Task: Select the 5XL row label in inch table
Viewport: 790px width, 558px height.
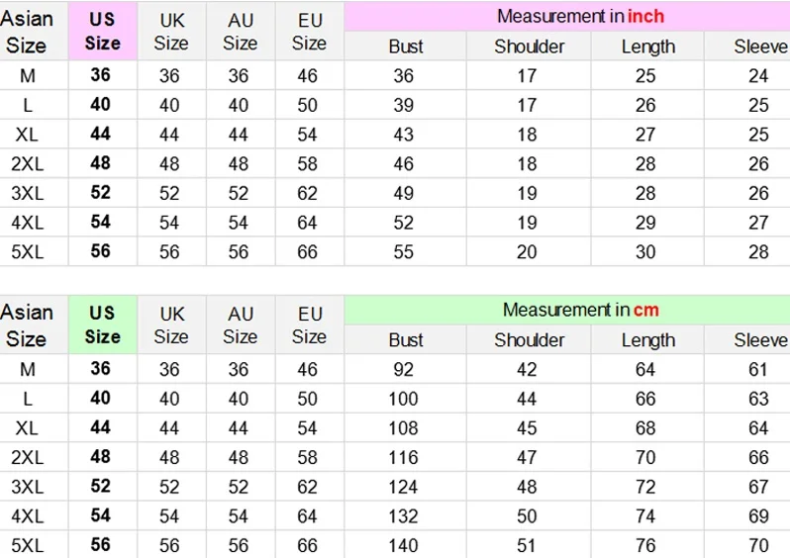Action: coord(27,252)
